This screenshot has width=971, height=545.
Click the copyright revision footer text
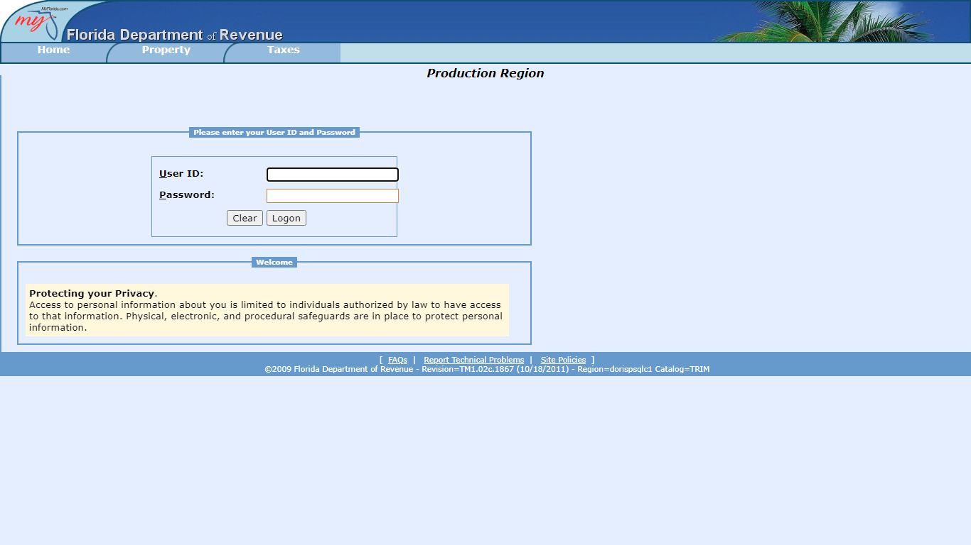pyautogui.click(x=487, y=369)
